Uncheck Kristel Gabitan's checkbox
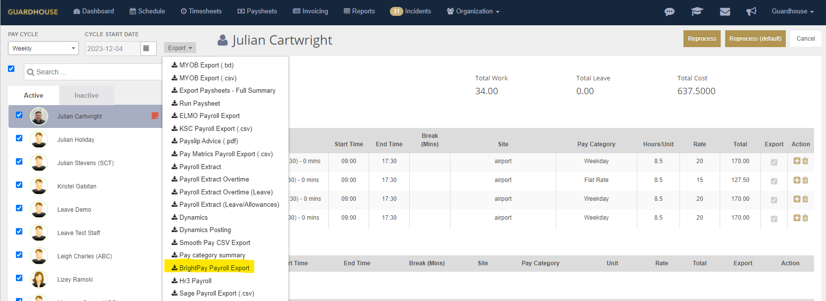Viewport: 826px width, 301px height. (19, 184)
